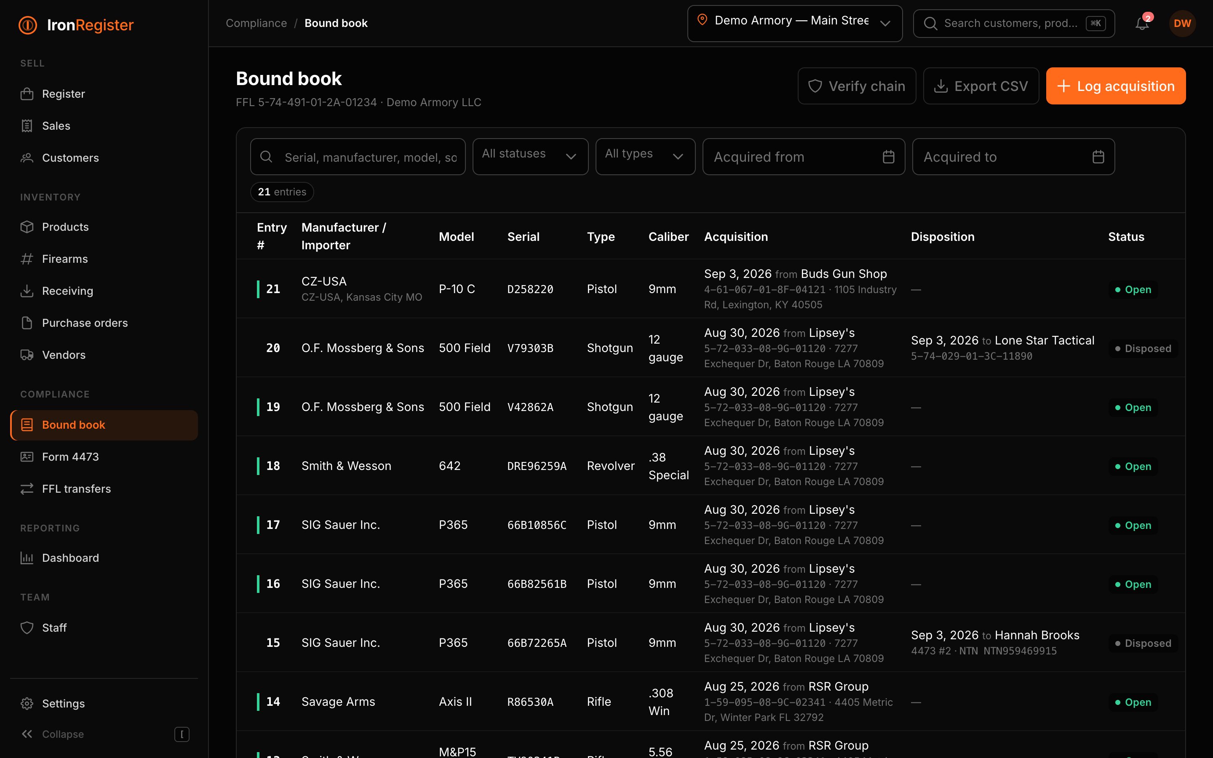Click the Disposed status for entry 20
The height and width of the screenshot is (758, 1213).
[x=1143, y=348]
